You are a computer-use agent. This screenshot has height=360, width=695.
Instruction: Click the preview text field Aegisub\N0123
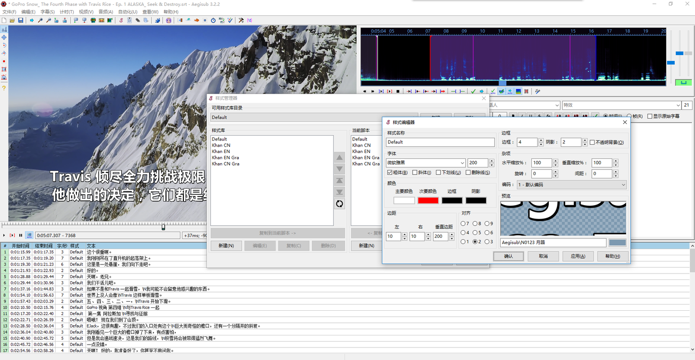[x=554, y=243]
